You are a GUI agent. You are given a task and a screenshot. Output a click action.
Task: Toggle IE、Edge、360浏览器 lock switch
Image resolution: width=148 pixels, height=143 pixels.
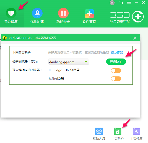116,71
